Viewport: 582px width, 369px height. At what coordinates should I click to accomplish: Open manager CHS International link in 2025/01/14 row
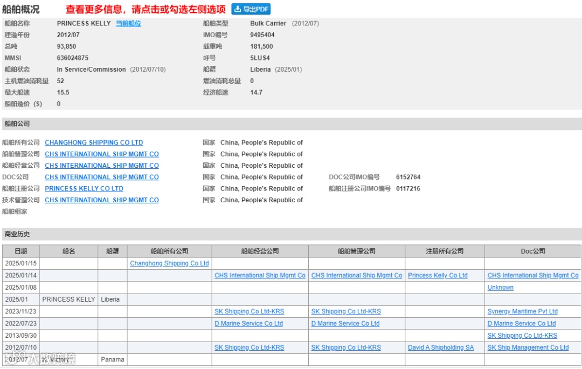coord(357,275)
